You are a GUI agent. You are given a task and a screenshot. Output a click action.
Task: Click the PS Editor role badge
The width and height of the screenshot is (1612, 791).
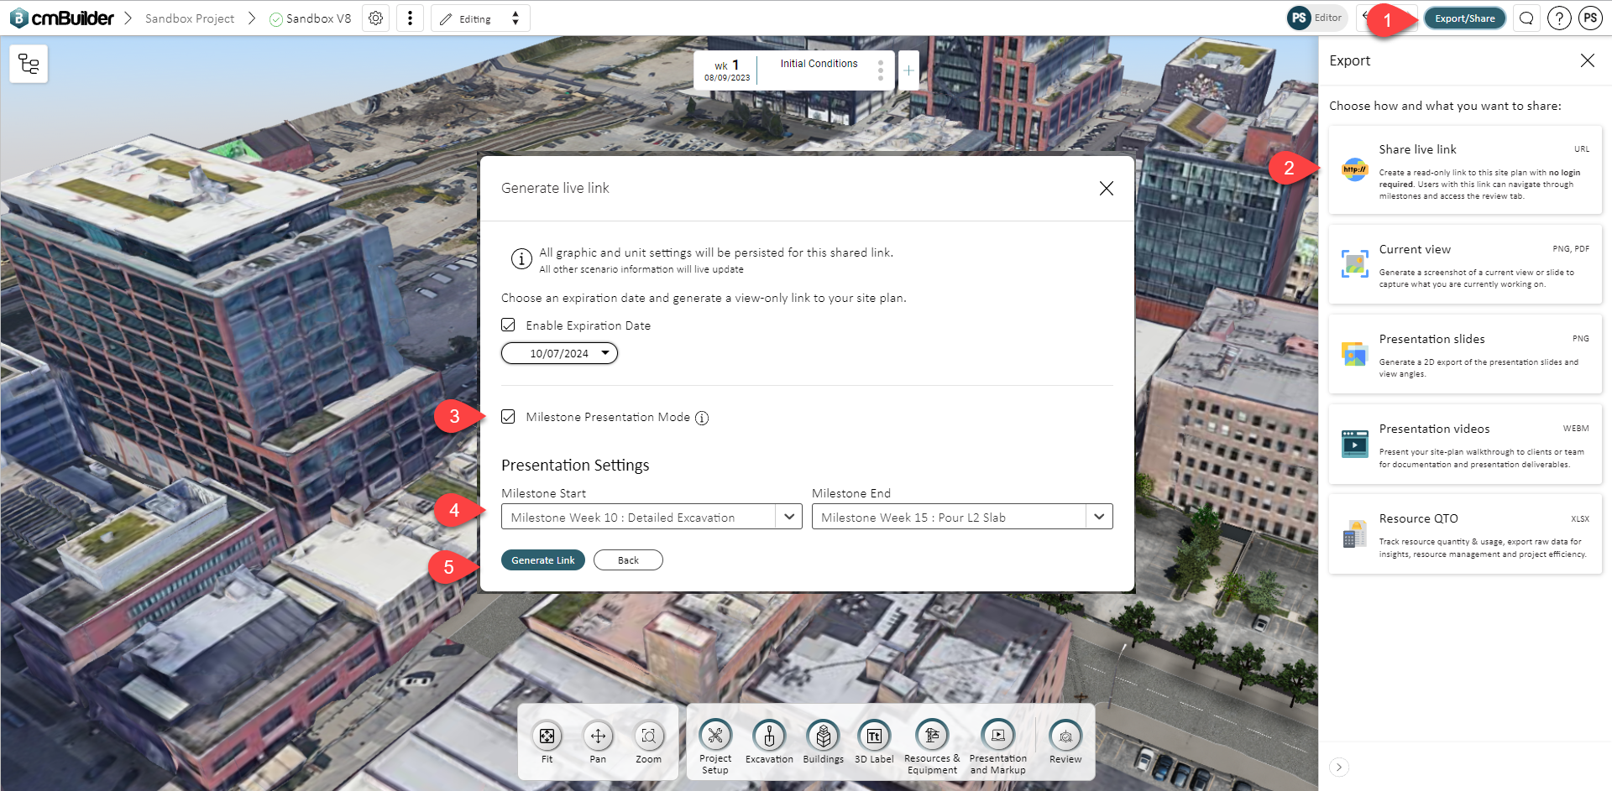tap(1317, 18)
